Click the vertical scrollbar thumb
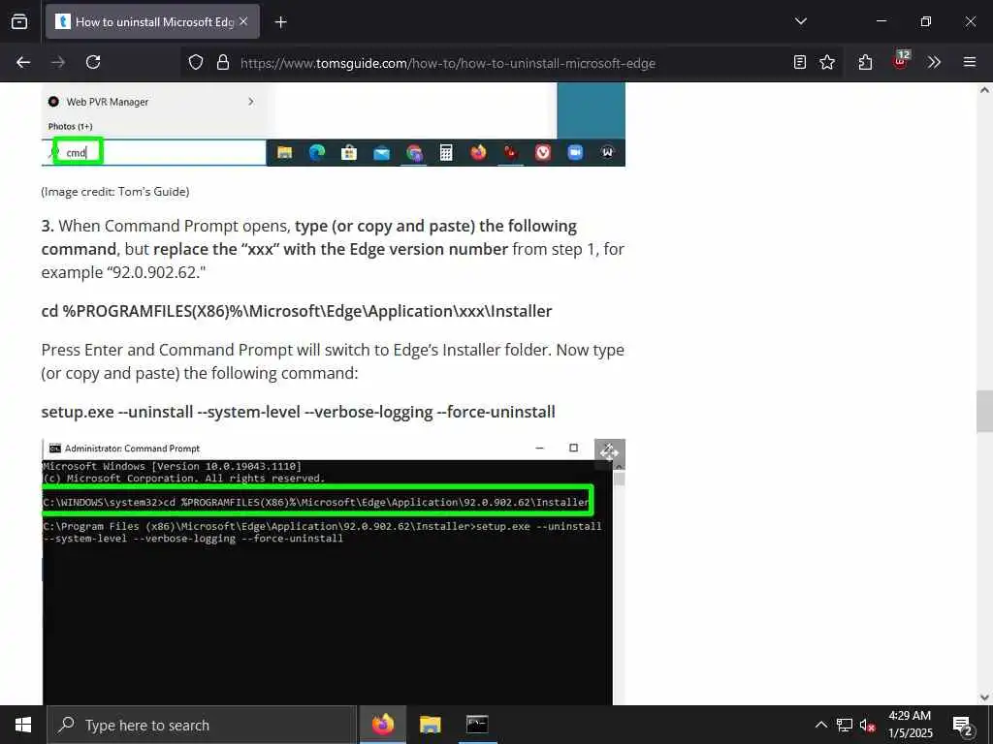 [x=984, y=411]
